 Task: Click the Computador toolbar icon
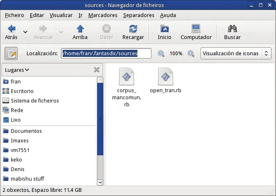point(196,29)
